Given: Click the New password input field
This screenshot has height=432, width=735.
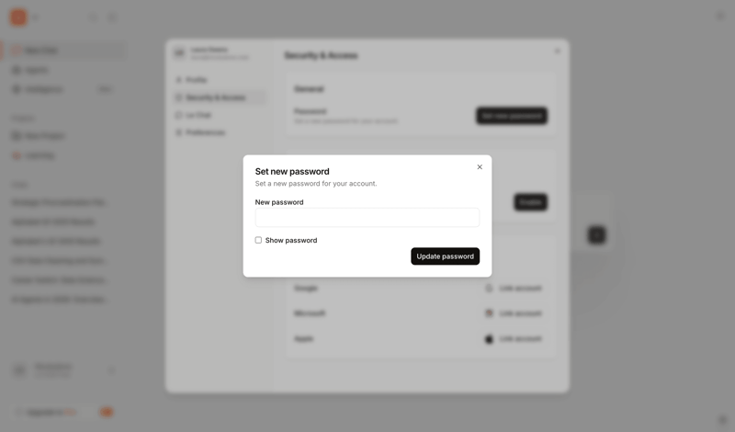Looking at the screenshot, I should coord(367,218).
